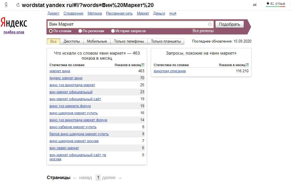Expand the "ещё" services menu
This screenshot has width=292, height=185.
tap(173, 13)
